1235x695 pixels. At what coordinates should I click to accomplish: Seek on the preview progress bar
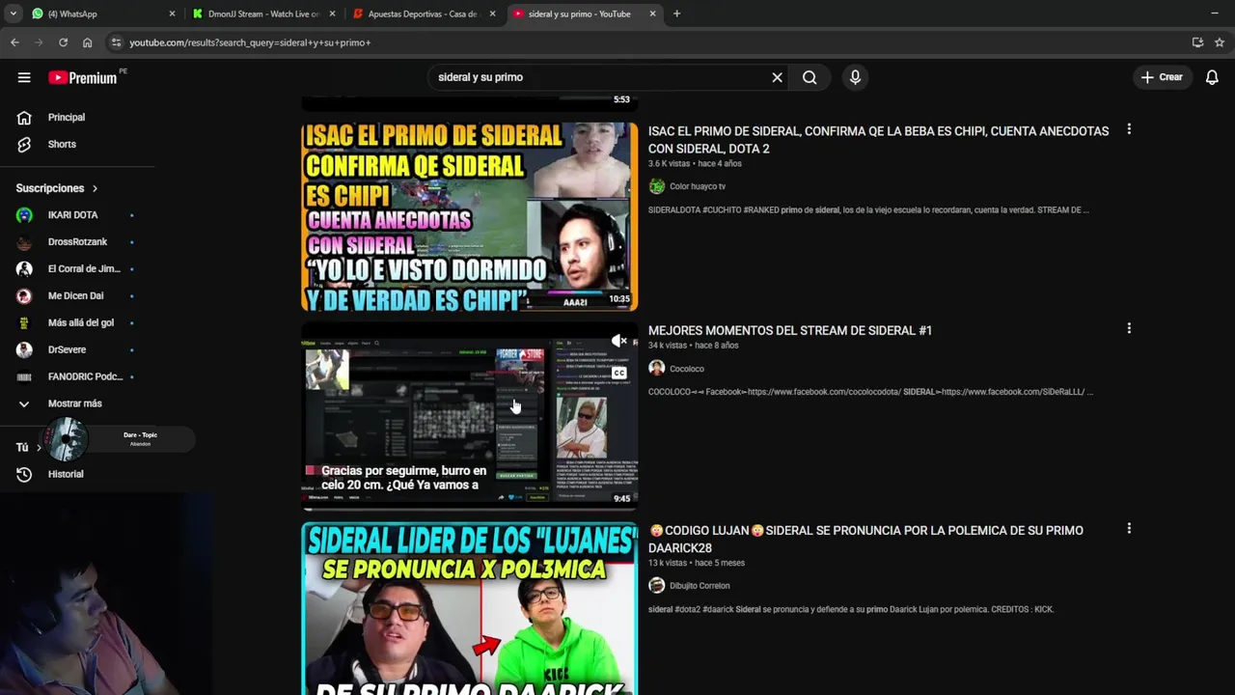[469, 508]
